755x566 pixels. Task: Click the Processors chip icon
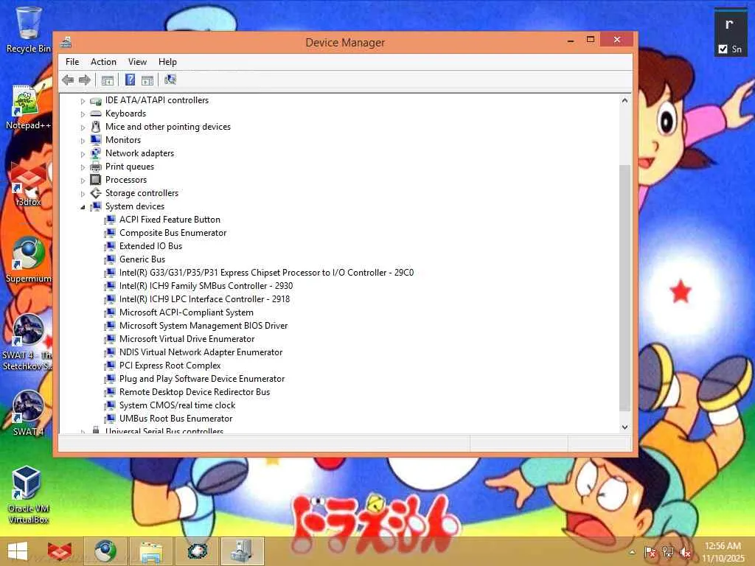[x=96, y=180]
